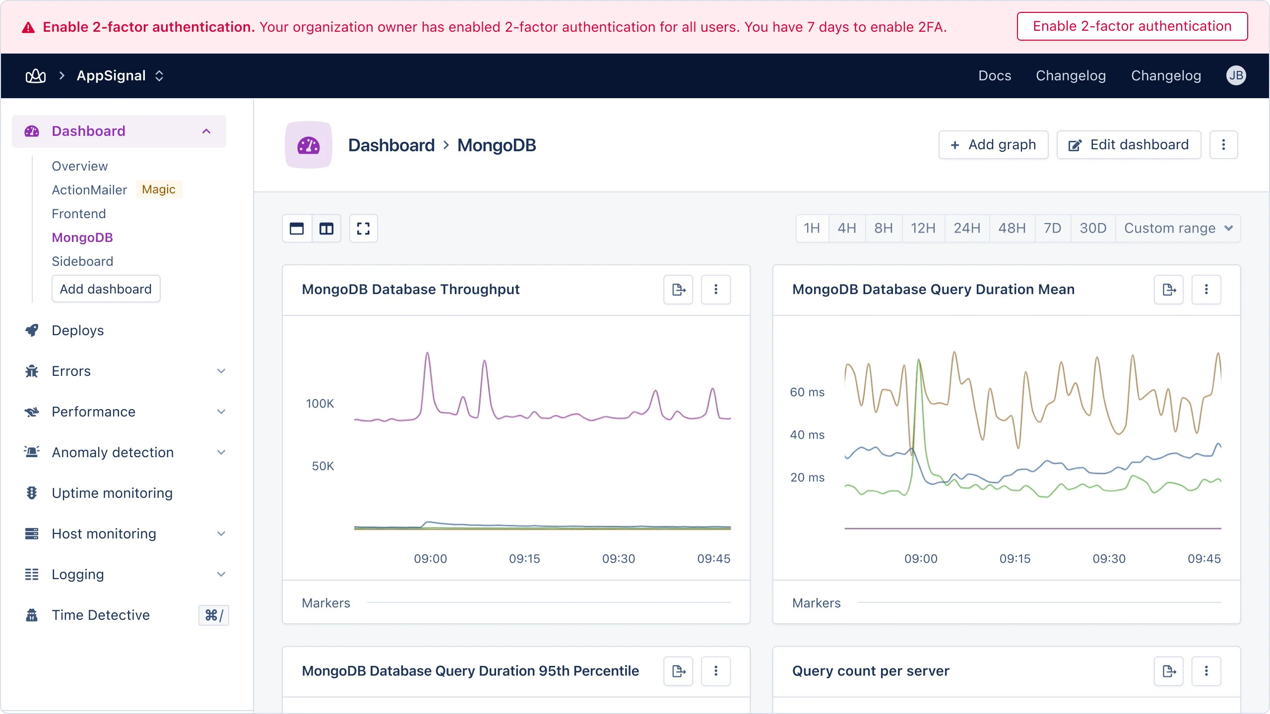Select the MongoDB dashboard item

pos(82,238)
